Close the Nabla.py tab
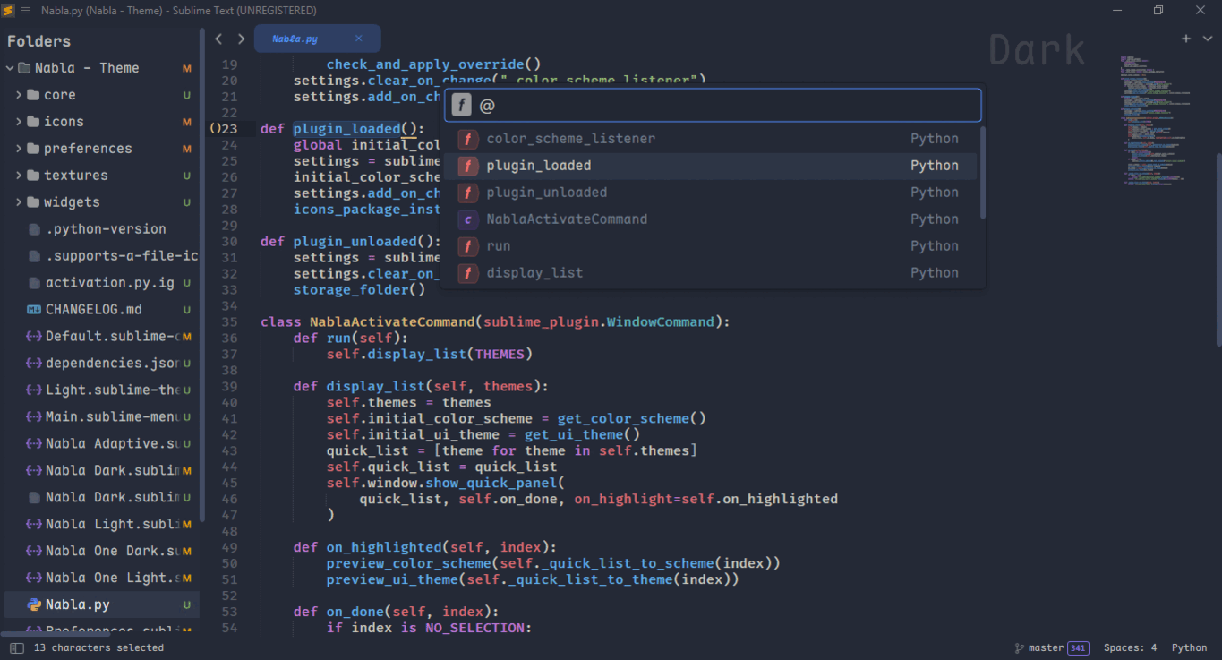Viewport: 1222px width, 660px height. 359,39
